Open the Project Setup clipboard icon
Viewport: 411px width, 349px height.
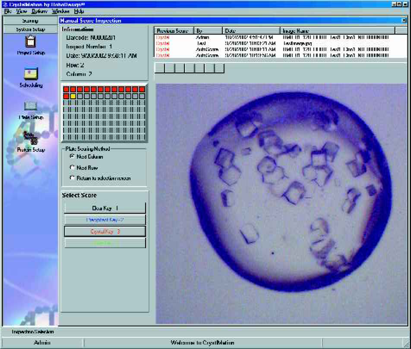click(x=31, y=42)
